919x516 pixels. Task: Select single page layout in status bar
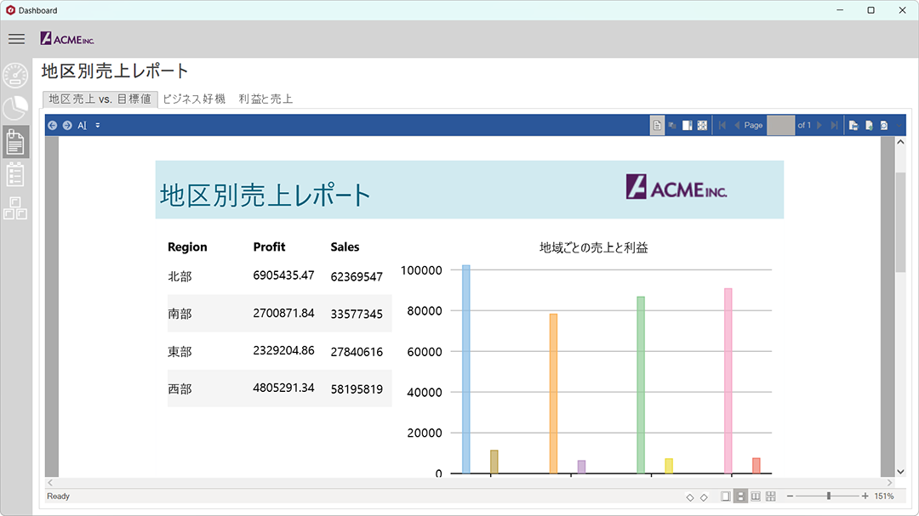[726, 496]
